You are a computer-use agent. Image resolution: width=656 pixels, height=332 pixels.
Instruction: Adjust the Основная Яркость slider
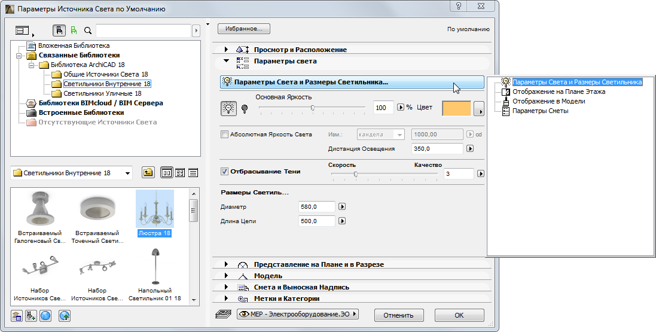coord(313,108)
